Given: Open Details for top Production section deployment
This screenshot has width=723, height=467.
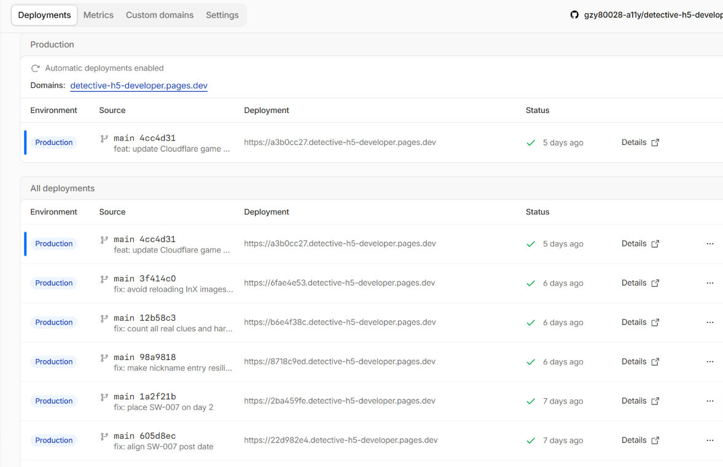Looking at the screenshot, I should (x=633, y=142).
